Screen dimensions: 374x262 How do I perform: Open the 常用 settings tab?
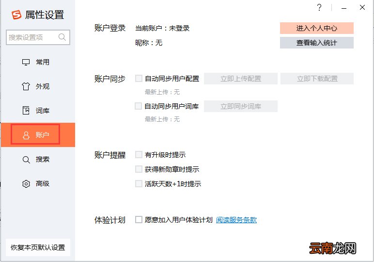click(x=38, y=62)
